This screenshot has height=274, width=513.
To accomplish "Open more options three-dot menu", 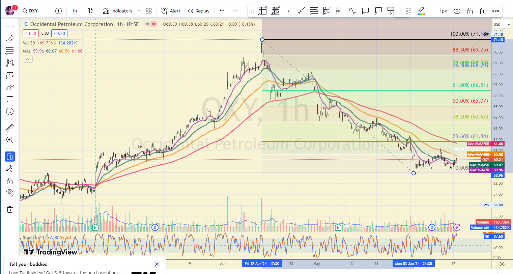I will 495,11.
